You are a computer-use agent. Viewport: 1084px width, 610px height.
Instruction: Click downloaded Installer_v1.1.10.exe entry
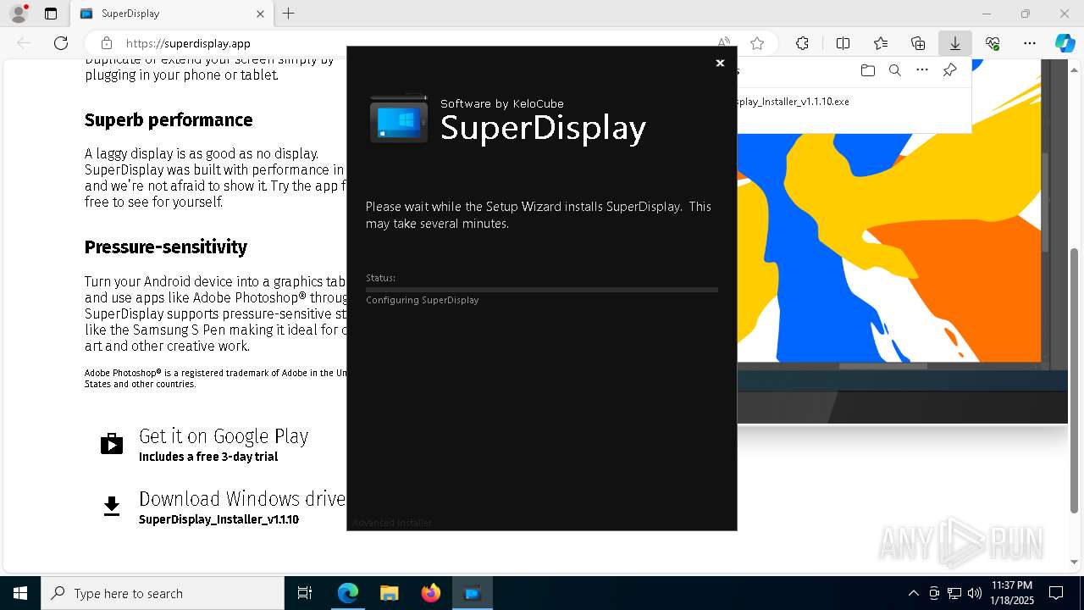coord(794,102)
